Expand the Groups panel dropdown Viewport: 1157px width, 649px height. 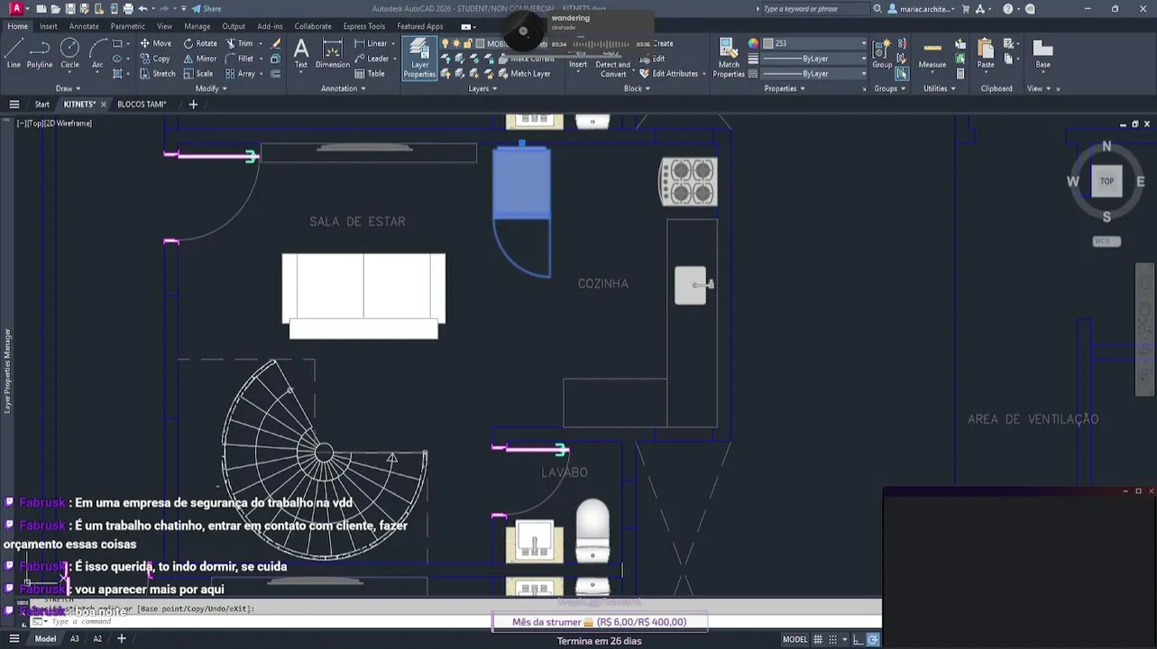click(x=889, y=88)
